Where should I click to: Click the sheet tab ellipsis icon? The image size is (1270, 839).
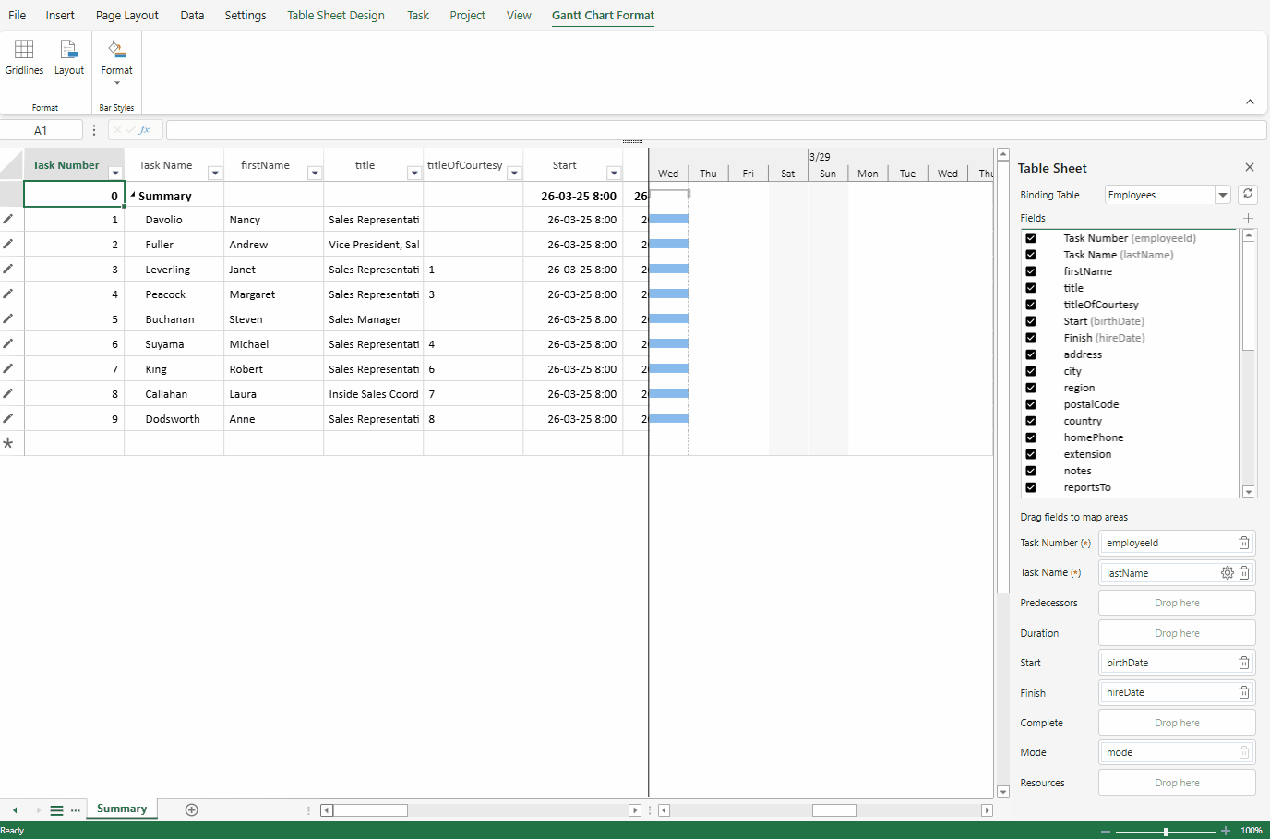click(76, 810)
